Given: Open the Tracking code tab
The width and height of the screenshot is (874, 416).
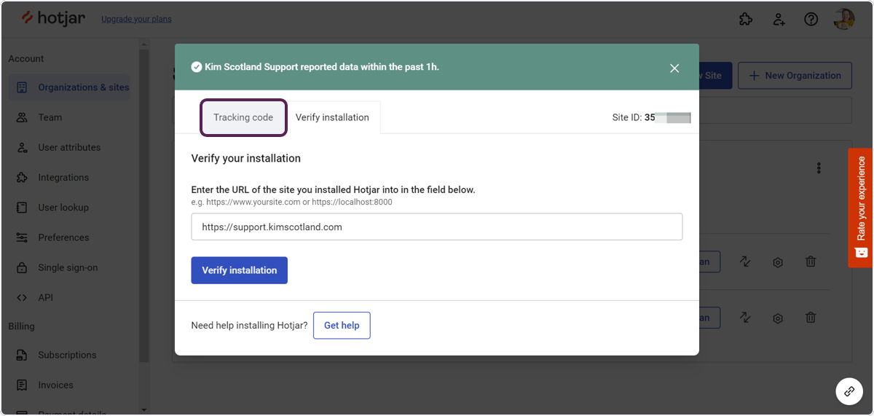Looking at the screenshot, I should pos(243,117).
